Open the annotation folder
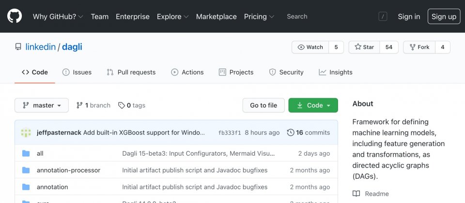 click(x=52, y=187)
